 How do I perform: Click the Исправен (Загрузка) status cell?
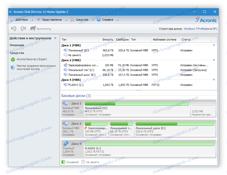point(194,70)
